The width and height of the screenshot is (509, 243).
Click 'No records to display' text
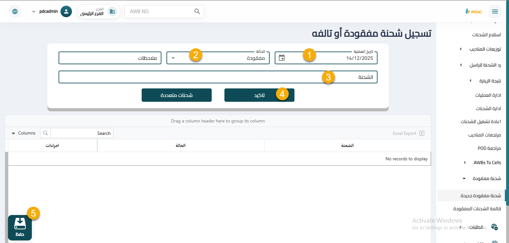(x=406, y=159)
